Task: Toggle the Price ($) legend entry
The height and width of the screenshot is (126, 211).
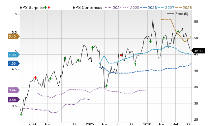Action: (177, 14)
